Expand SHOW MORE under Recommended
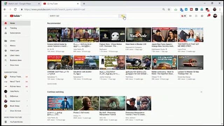Screen dimensions: 224x126 (x=52, y=84)
